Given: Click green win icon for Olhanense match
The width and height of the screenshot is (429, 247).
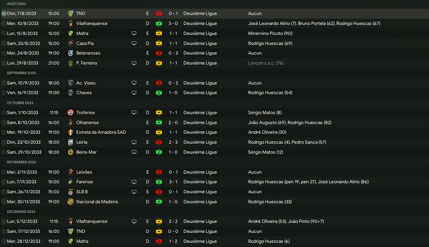Looking at the screenshot, I should [x=159, y=122].
